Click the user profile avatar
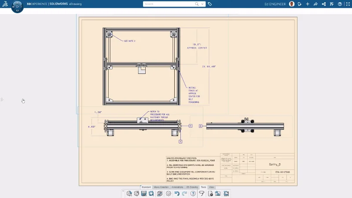The width and height of the screenshot is (352, 198). [x=292, y=4]
